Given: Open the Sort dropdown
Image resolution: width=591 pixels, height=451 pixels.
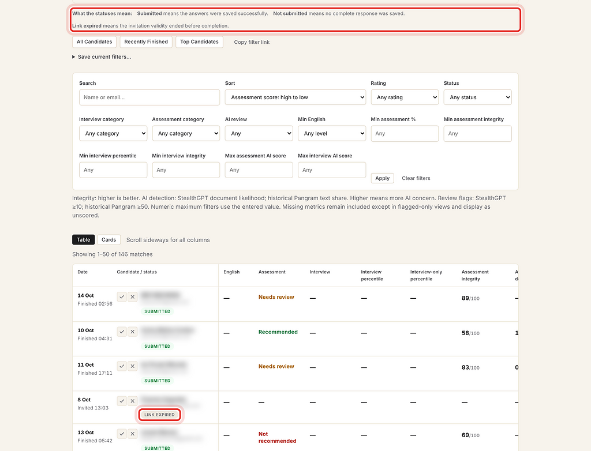Looking at the screenshot, I should (x=295, y=97).
